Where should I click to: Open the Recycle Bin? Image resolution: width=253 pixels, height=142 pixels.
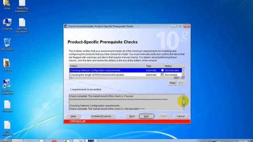click(7, 44)
